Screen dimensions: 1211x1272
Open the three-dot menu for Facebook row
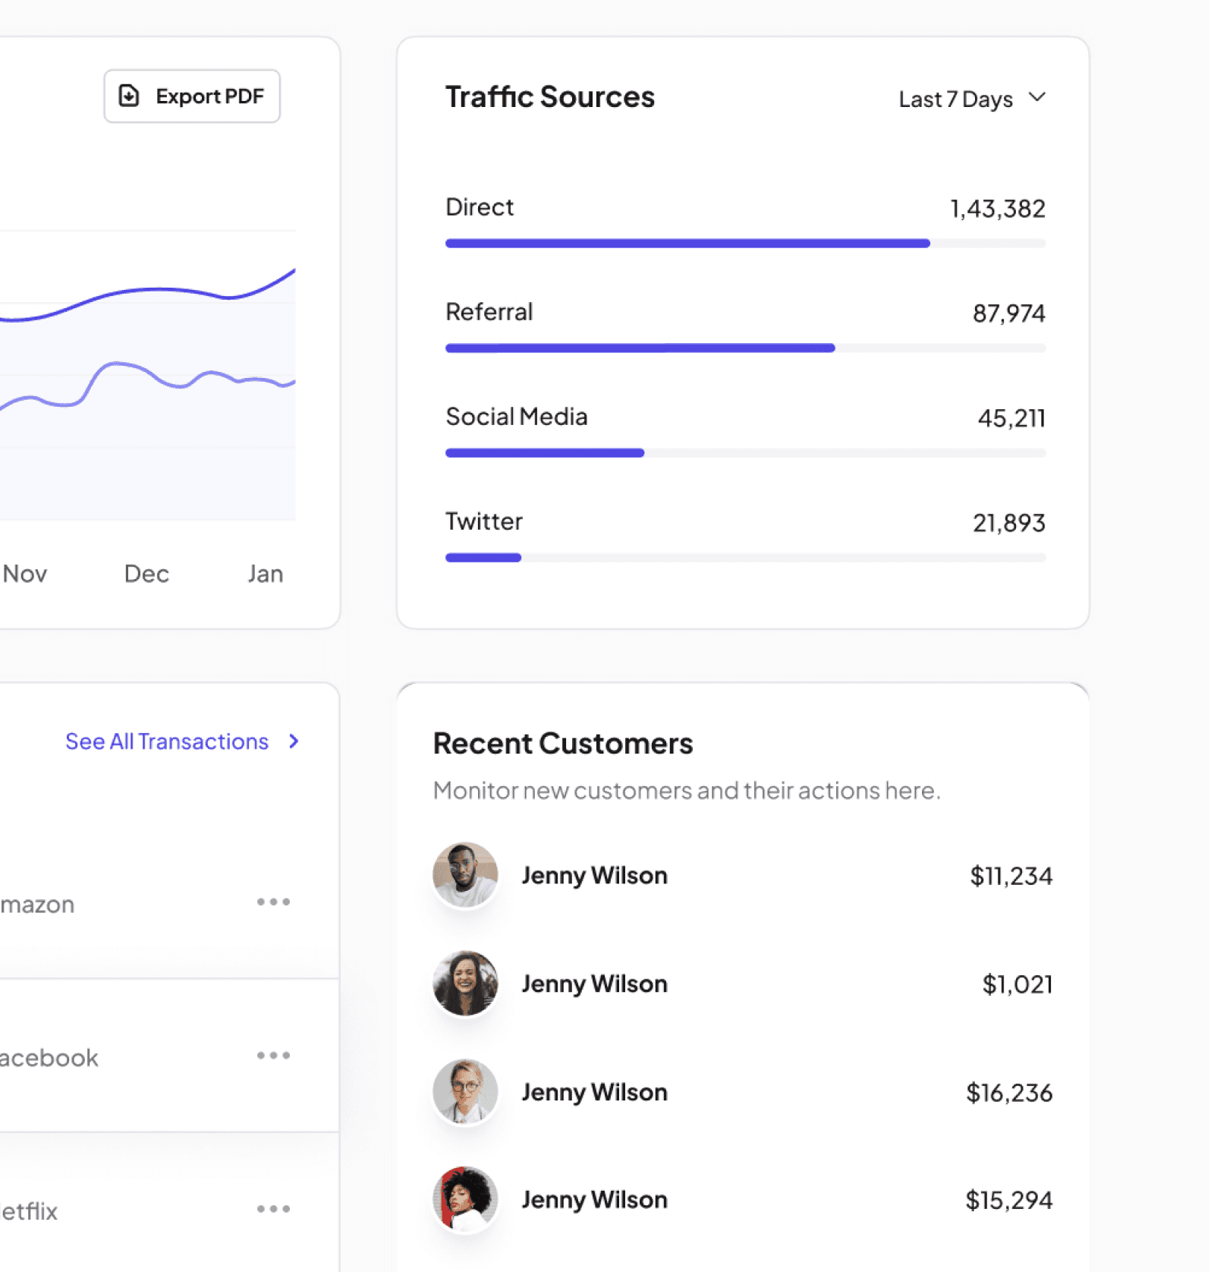pos(273,1055)
